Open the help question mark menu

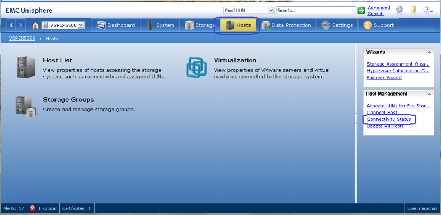point(427,10)
